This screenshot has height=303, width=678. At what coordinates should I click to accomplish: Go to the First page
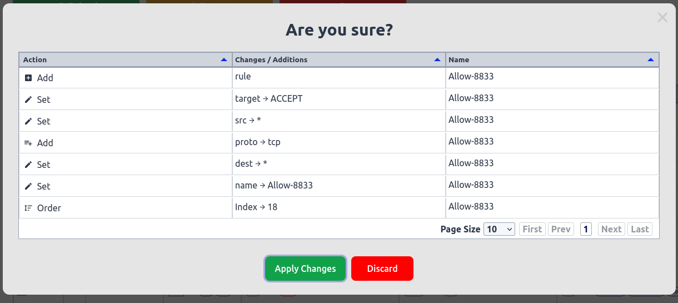pyautogui.click(x=532, y=229)
